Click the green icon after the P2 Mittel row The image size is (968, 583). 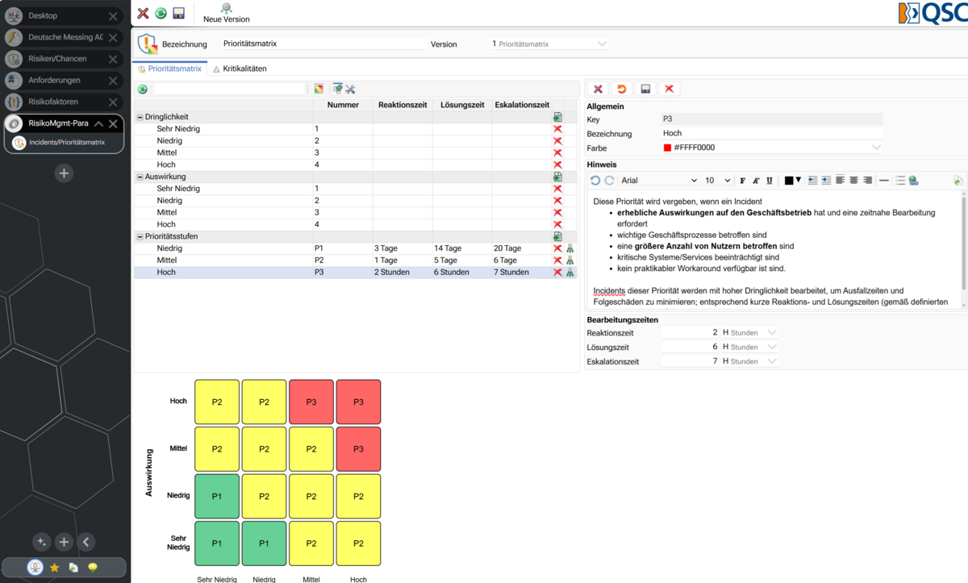[570, 260]
